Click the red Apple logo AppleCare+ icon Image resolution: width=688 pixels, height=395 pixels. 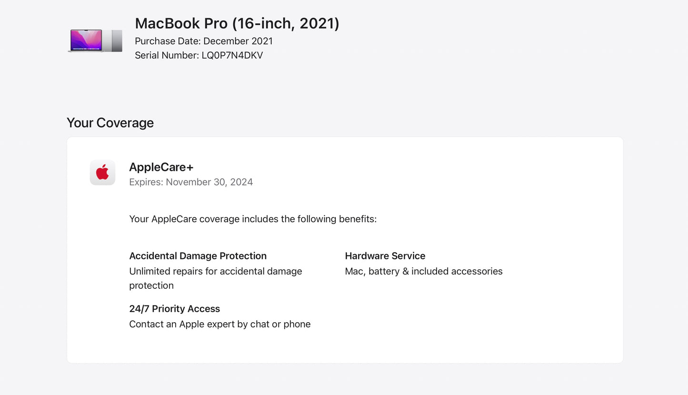click(102, 172)
